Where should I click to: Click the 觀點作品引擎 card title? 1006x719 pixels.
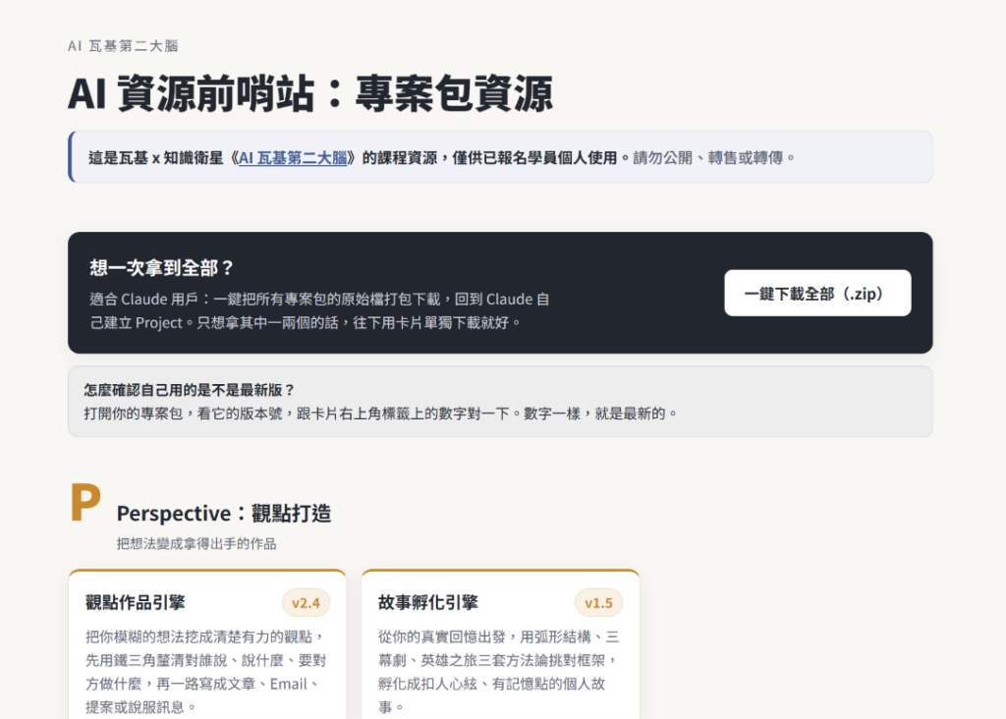click(136, 602)
